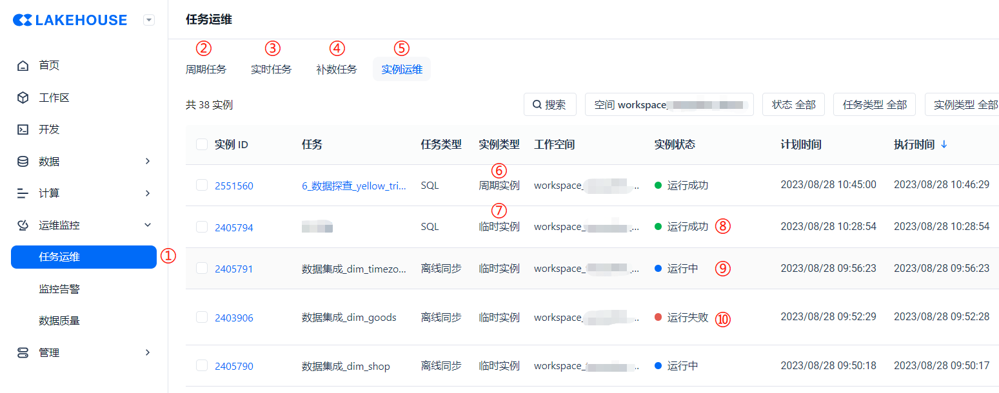
Task: Sort by the execution time arrow
Action: pyautogui.click(x=944, y=145)
